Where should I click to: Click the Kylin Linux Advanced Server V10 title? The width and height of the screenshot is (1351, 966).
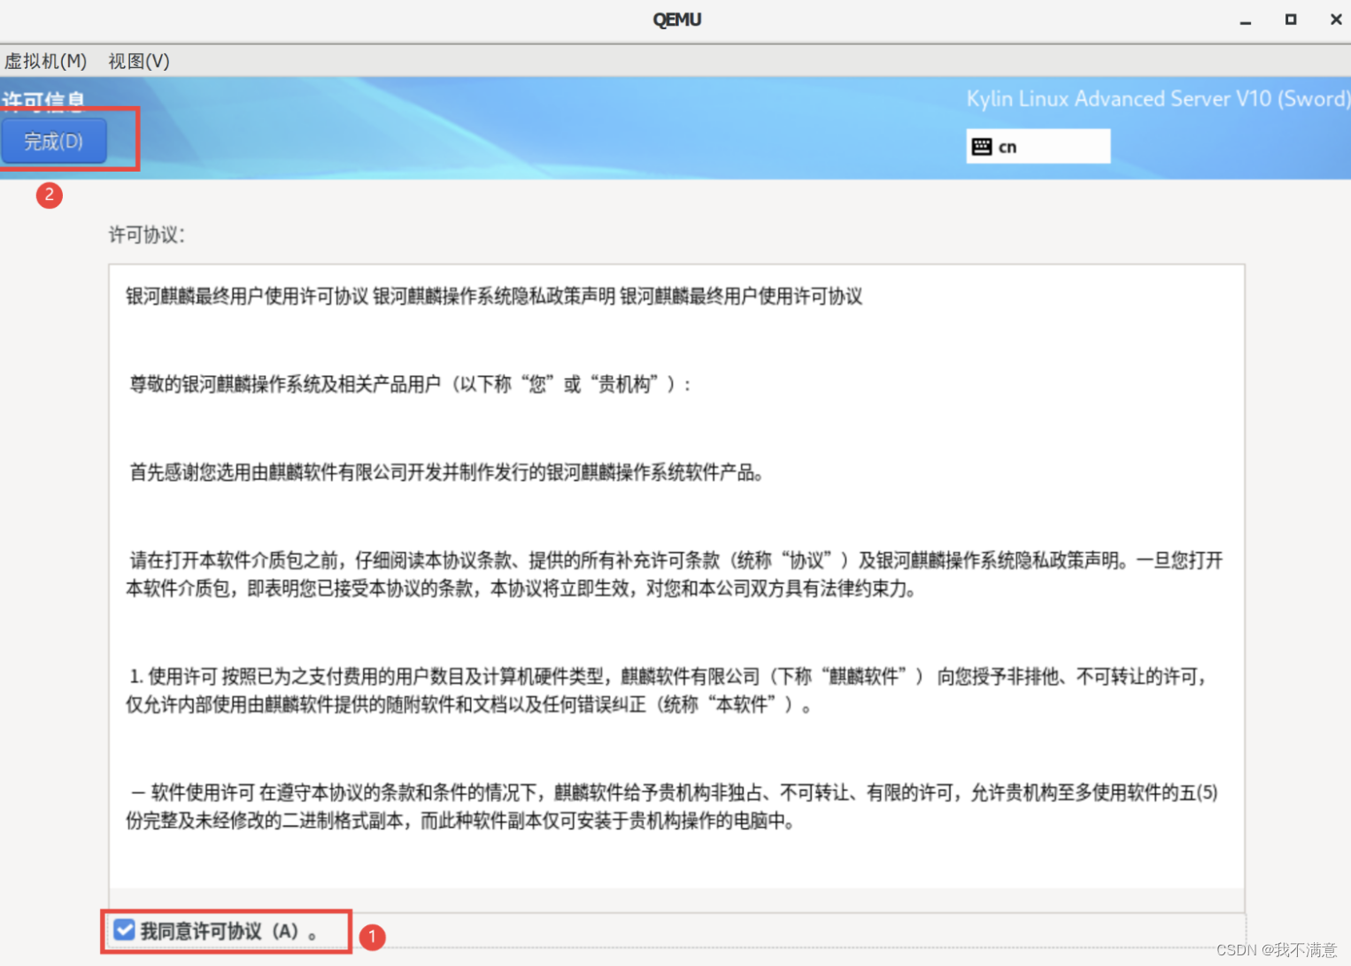(x=1158, y=99)
